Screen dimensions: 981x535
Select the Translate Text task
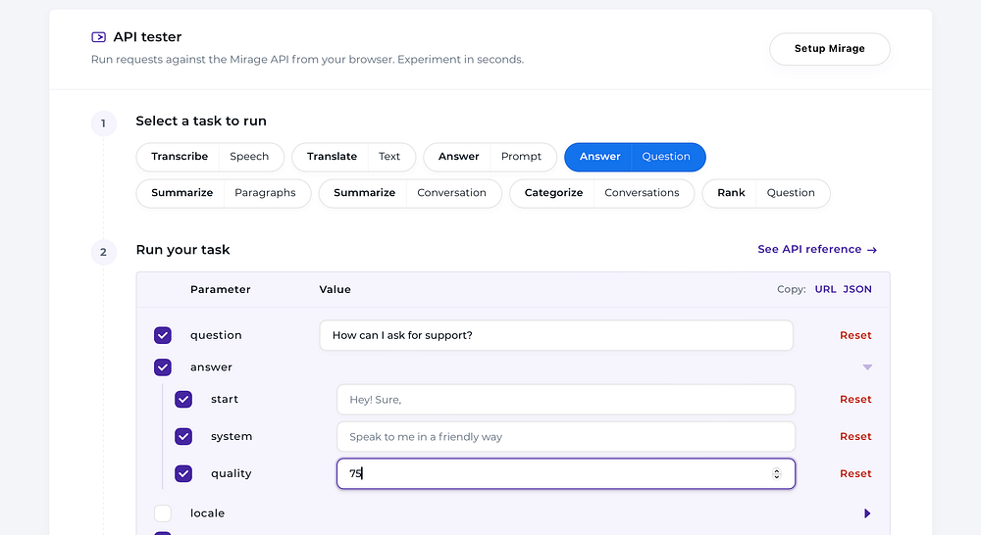(x=353, y=157)
